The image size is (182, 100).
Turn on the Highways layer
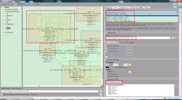tap(5, 24)
